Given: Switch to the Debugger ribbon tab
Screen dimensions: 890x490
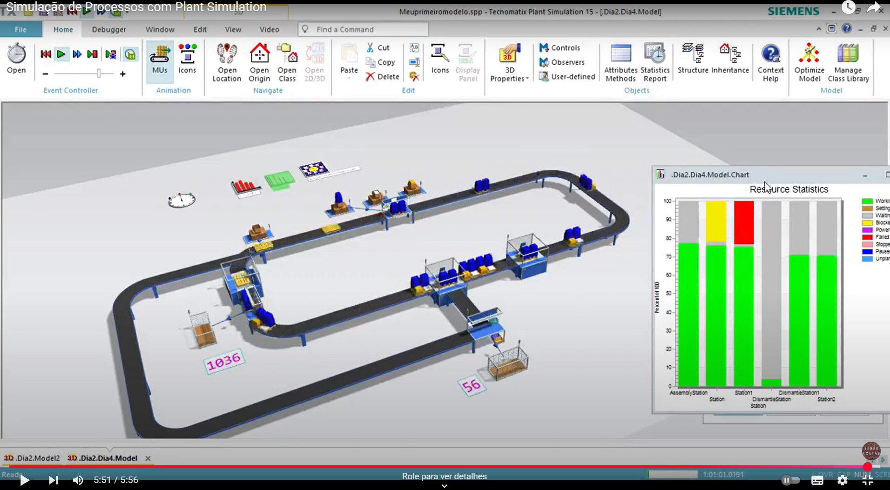Looking at the screenshot, I should tap(109, 29).
